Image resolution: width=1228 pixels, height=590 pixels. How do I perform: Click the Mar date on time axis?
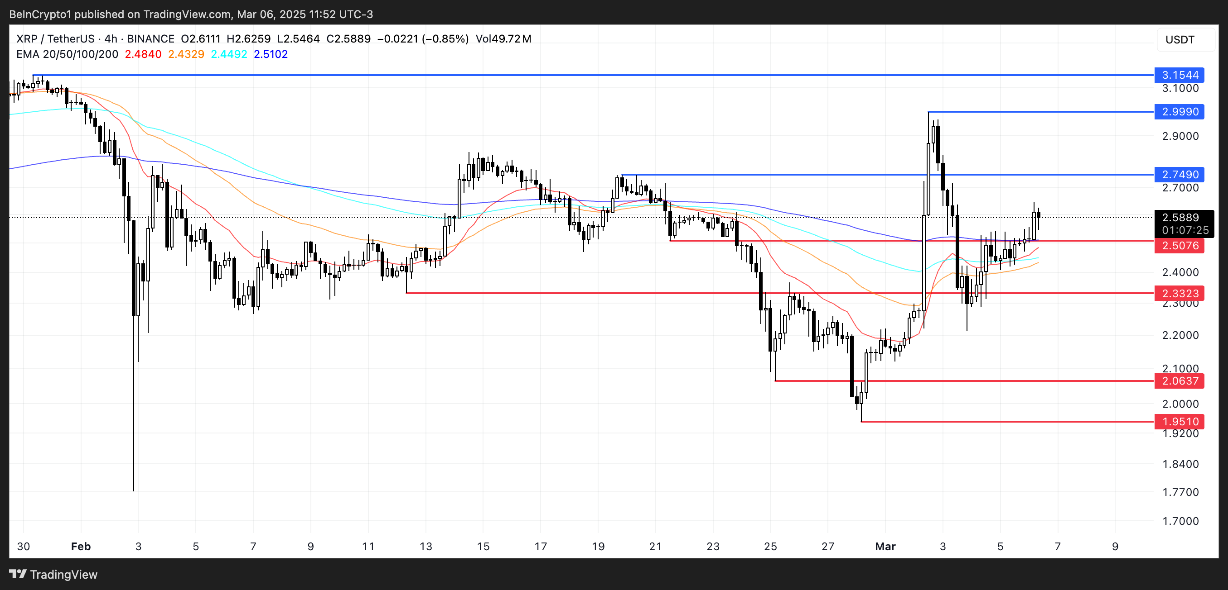pyautogui.click(x=885, y=546)
